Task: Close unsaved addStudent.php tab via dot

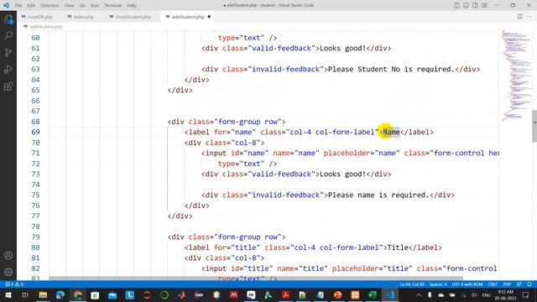Action: tap(209, 17)
